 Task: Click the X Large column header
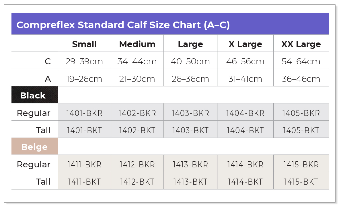(x=245, y=44)
